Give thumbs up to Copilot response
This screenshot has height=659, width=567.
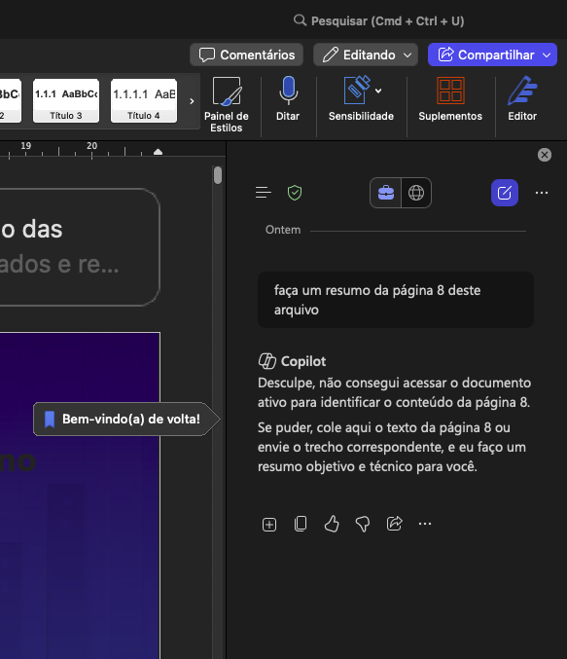coord(332,524)
